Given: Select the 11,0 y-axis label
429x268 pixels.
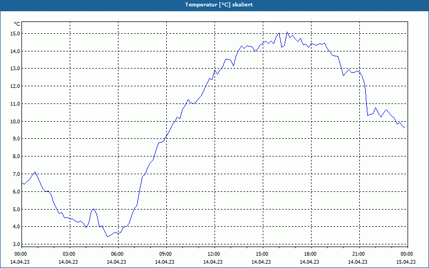Looking at the screenshot, I should pos(16,104).
